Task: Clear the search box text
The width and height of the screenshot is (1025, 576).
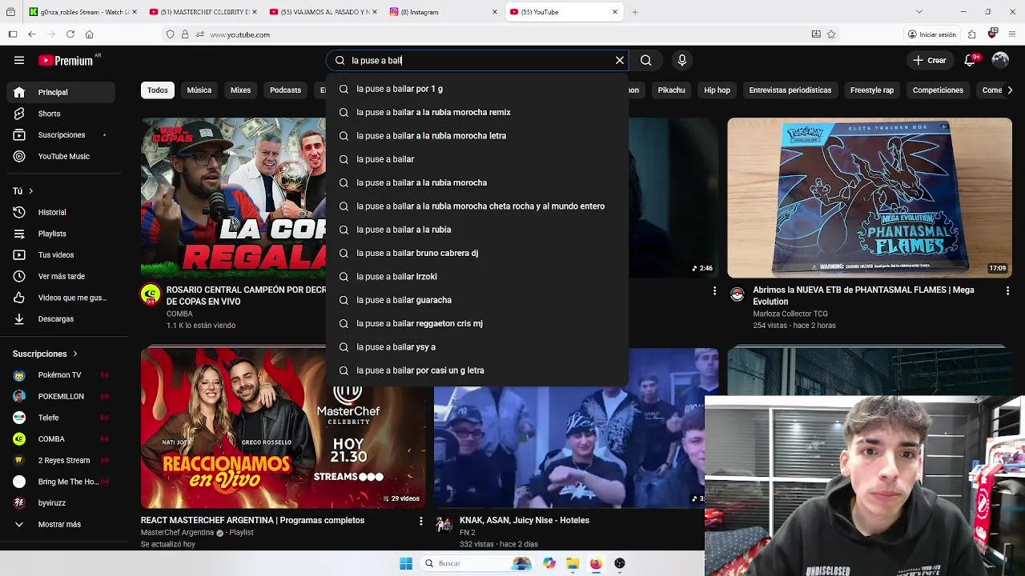Action: point(619,60)
